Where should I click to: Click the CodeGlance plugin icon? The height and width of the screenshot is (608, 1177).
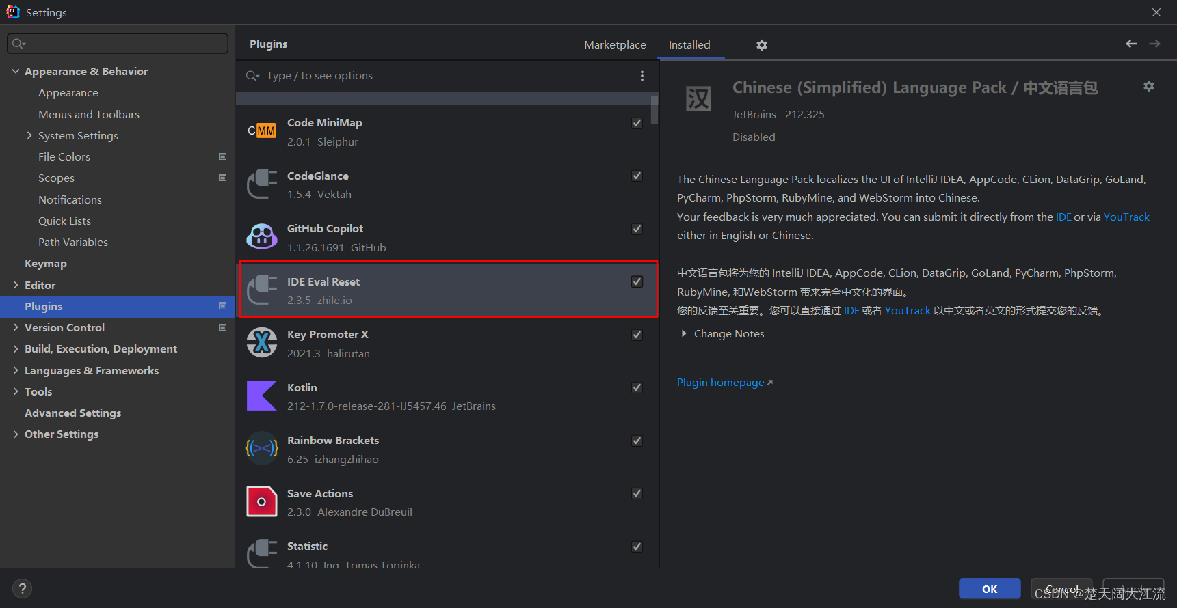tap(261, 184)
